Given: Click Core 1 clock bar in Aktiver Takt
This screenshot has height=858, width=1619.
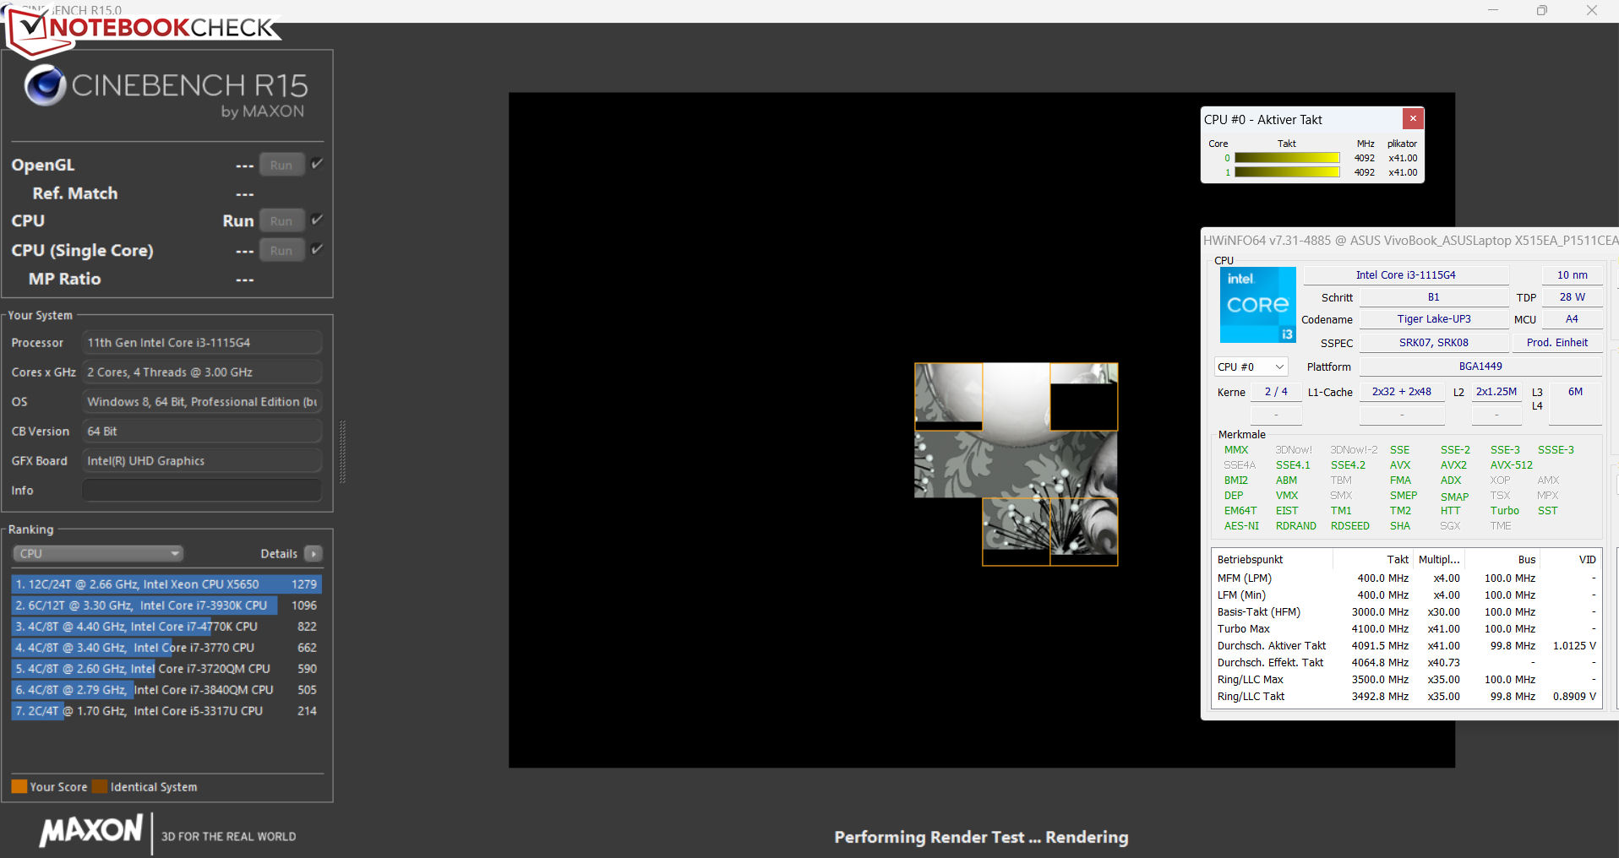Looking at the screenshot, I should point(1287,172).
